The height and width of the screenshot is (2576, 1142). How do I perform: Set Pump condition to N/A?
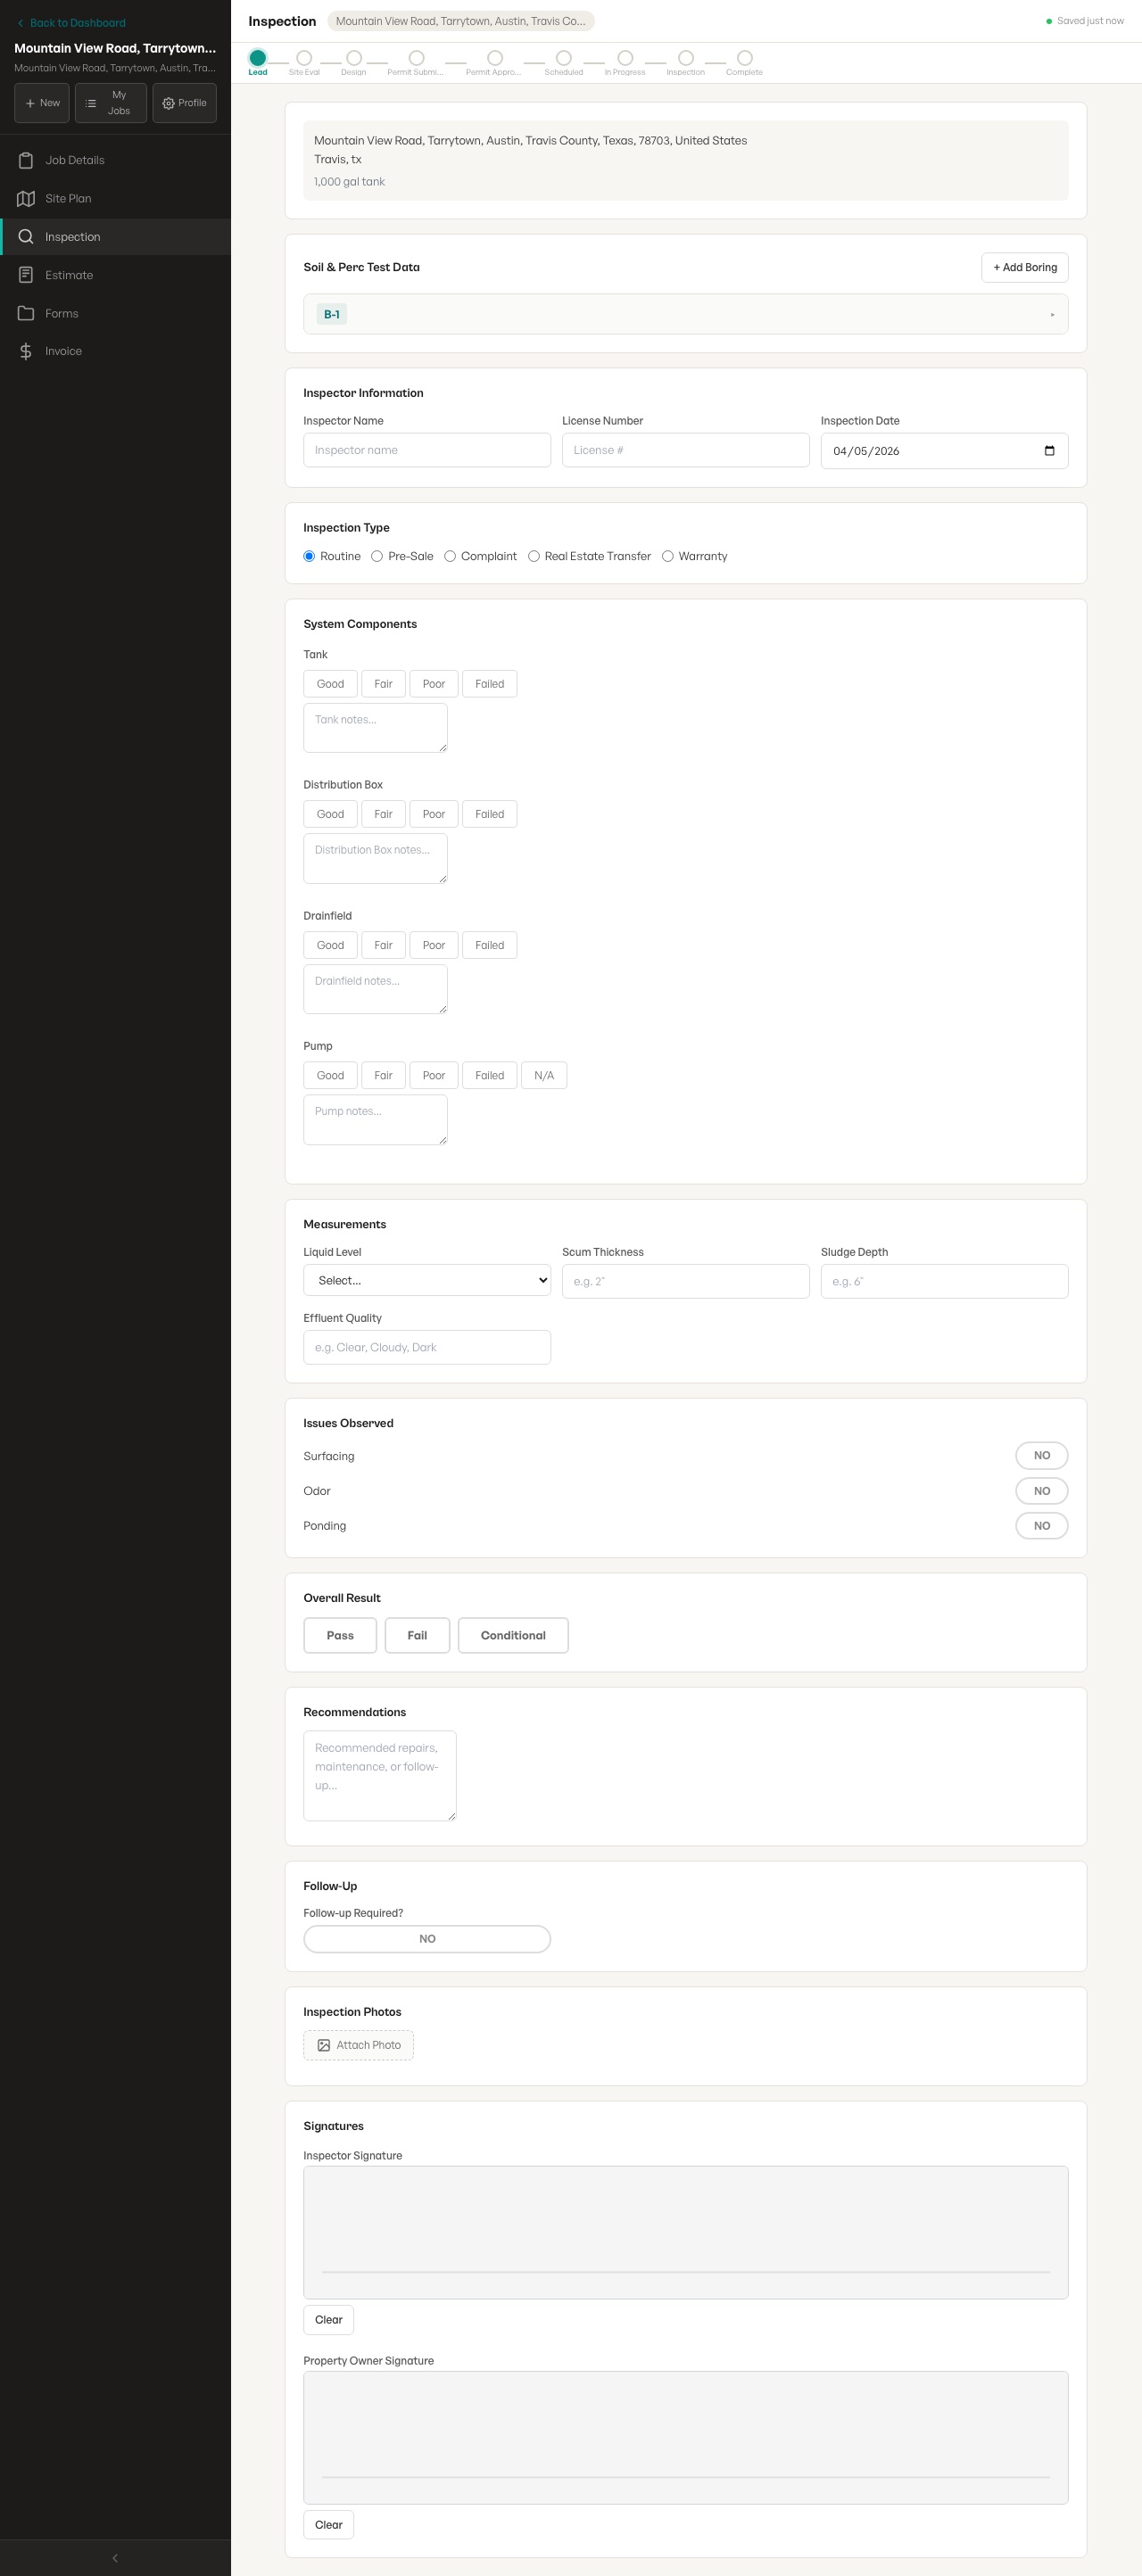pos(544,1075)
